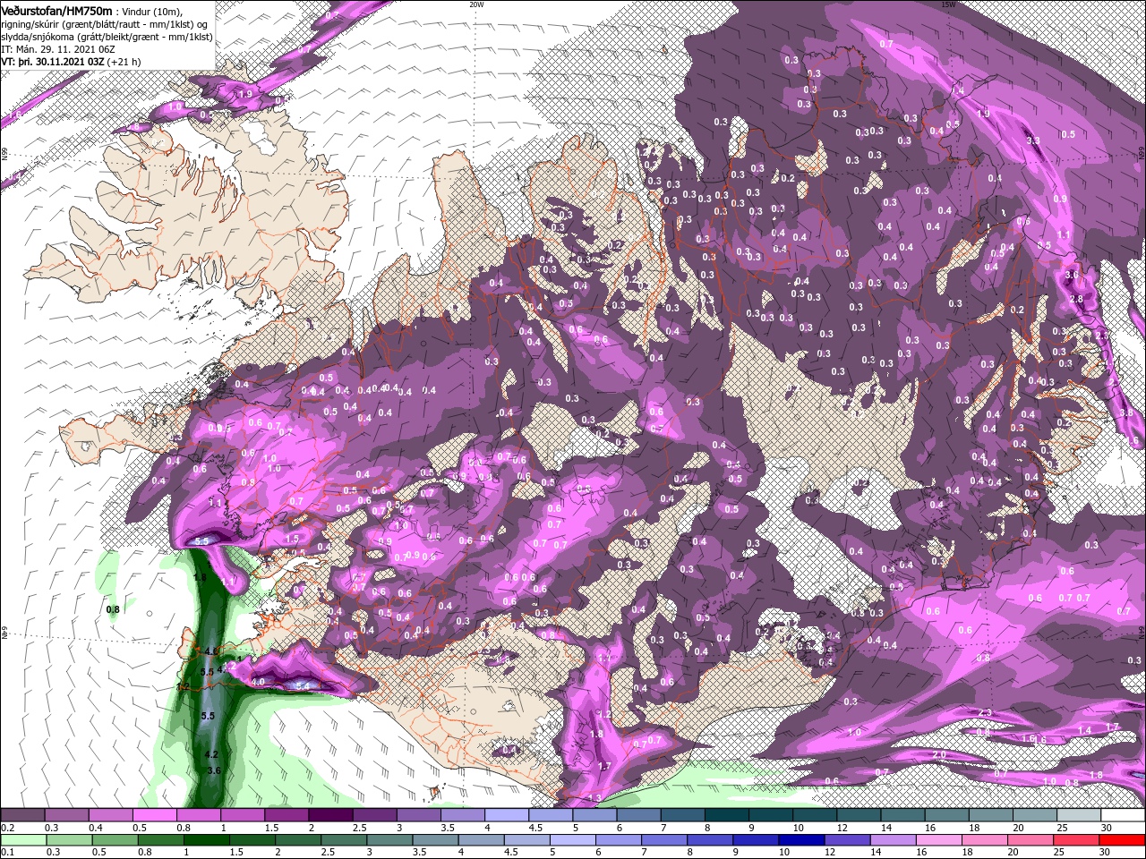Viewport: 1146px width, 859px height.
Task: Pick the 0.4 orchid swatch in upper legend row
Action: [110, 815]
